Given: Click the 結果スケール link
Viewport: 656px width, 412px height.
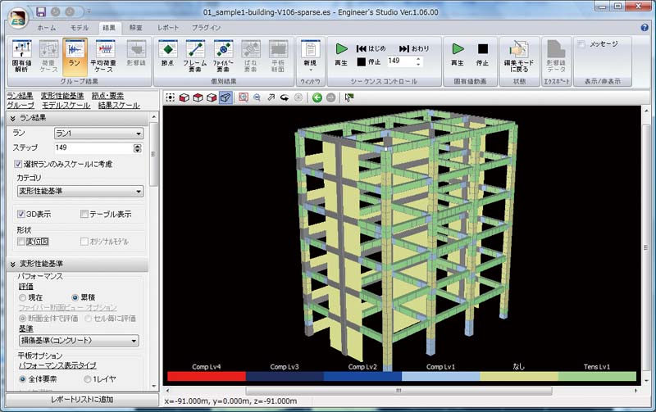Looking at the screenshot, I should 119,106.
